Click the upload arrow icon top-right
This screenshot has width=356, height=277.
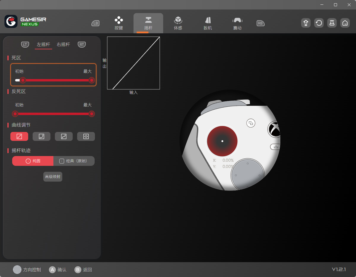[306, 23]
